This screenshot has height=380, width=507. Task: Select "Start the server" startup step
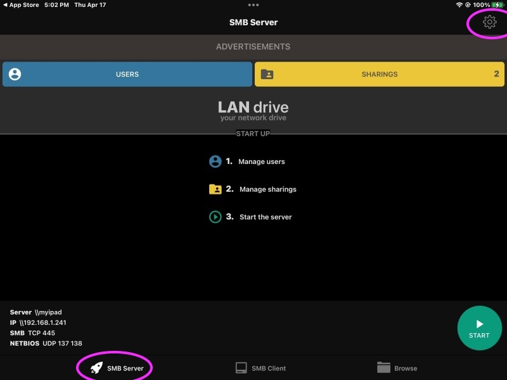[x=266, y=217]
